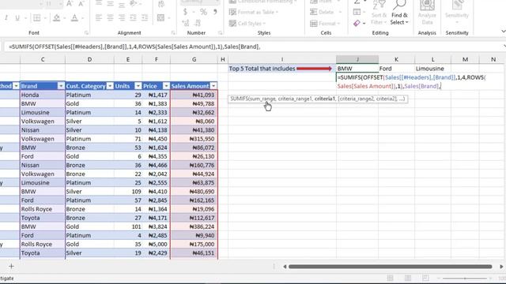
Task: Click the horizontal scrollbar thumb
Action: pos(390,267)
